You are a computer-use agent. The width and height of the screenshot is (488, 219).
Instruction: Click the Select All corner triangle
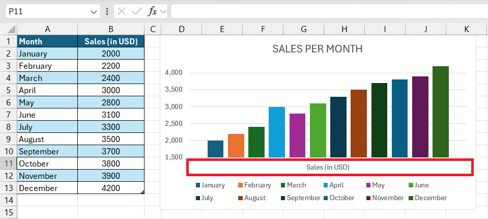click(x=12, y=30)
